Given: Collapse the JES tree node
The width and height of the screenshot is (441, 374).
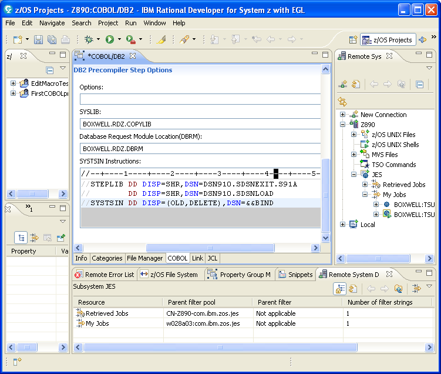Looking at the screenshot, I should [354, 175].
